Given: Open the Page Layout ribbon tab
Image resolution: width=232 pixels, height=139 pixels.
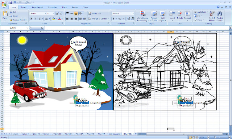Looking at the screenshot, I should click(x=38, y=7).
